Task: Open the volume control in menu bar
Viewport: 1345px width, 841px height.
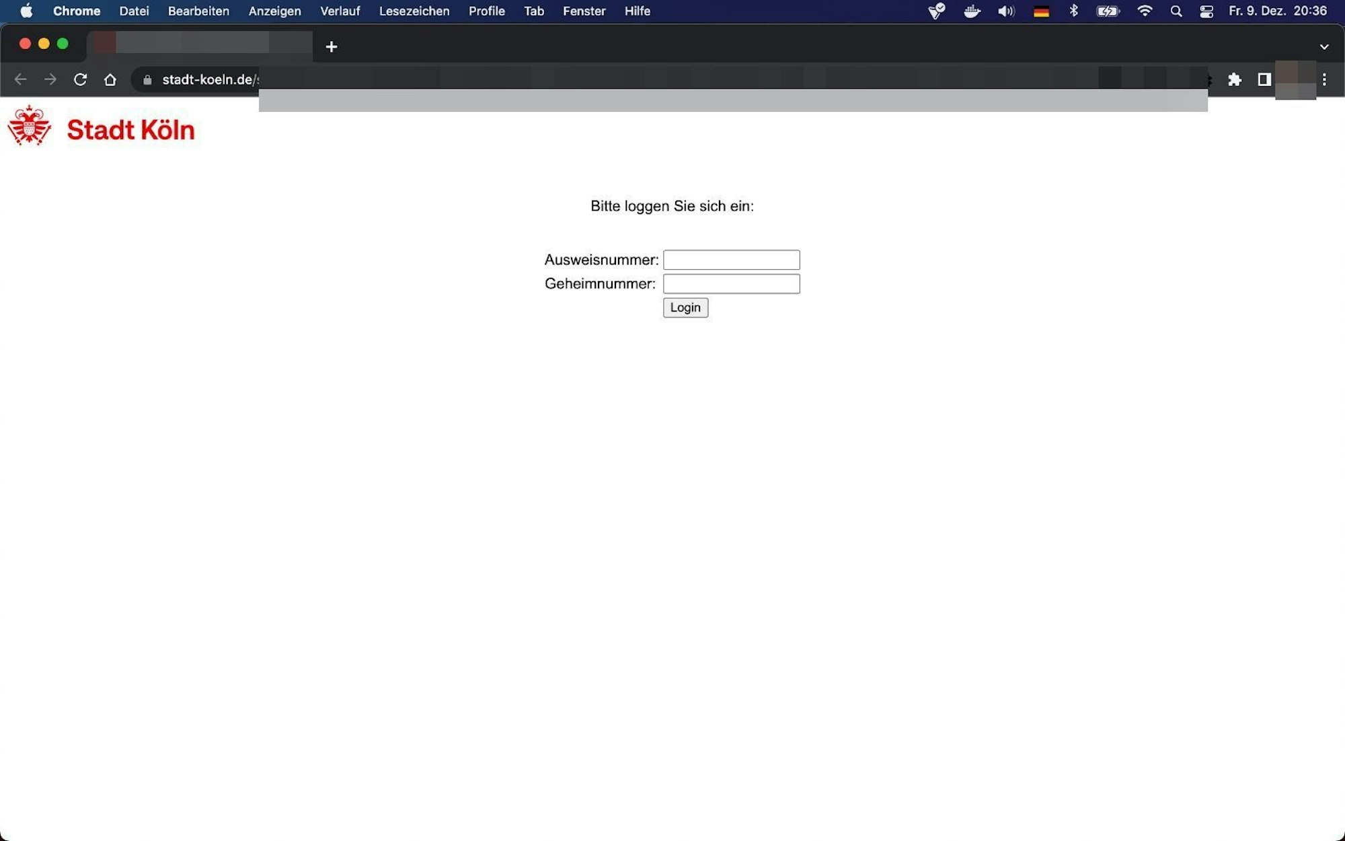Action: (x=1006, y=11)
